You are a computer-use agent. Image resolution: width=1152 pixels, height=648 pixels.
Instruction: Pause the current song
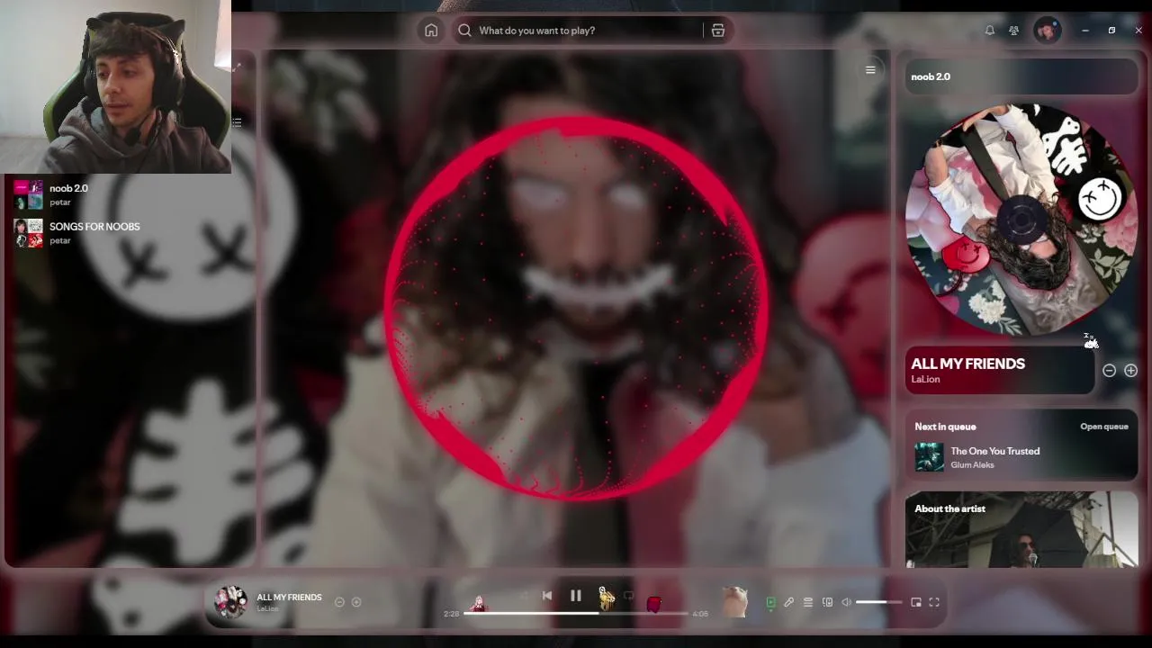point(576,595)
